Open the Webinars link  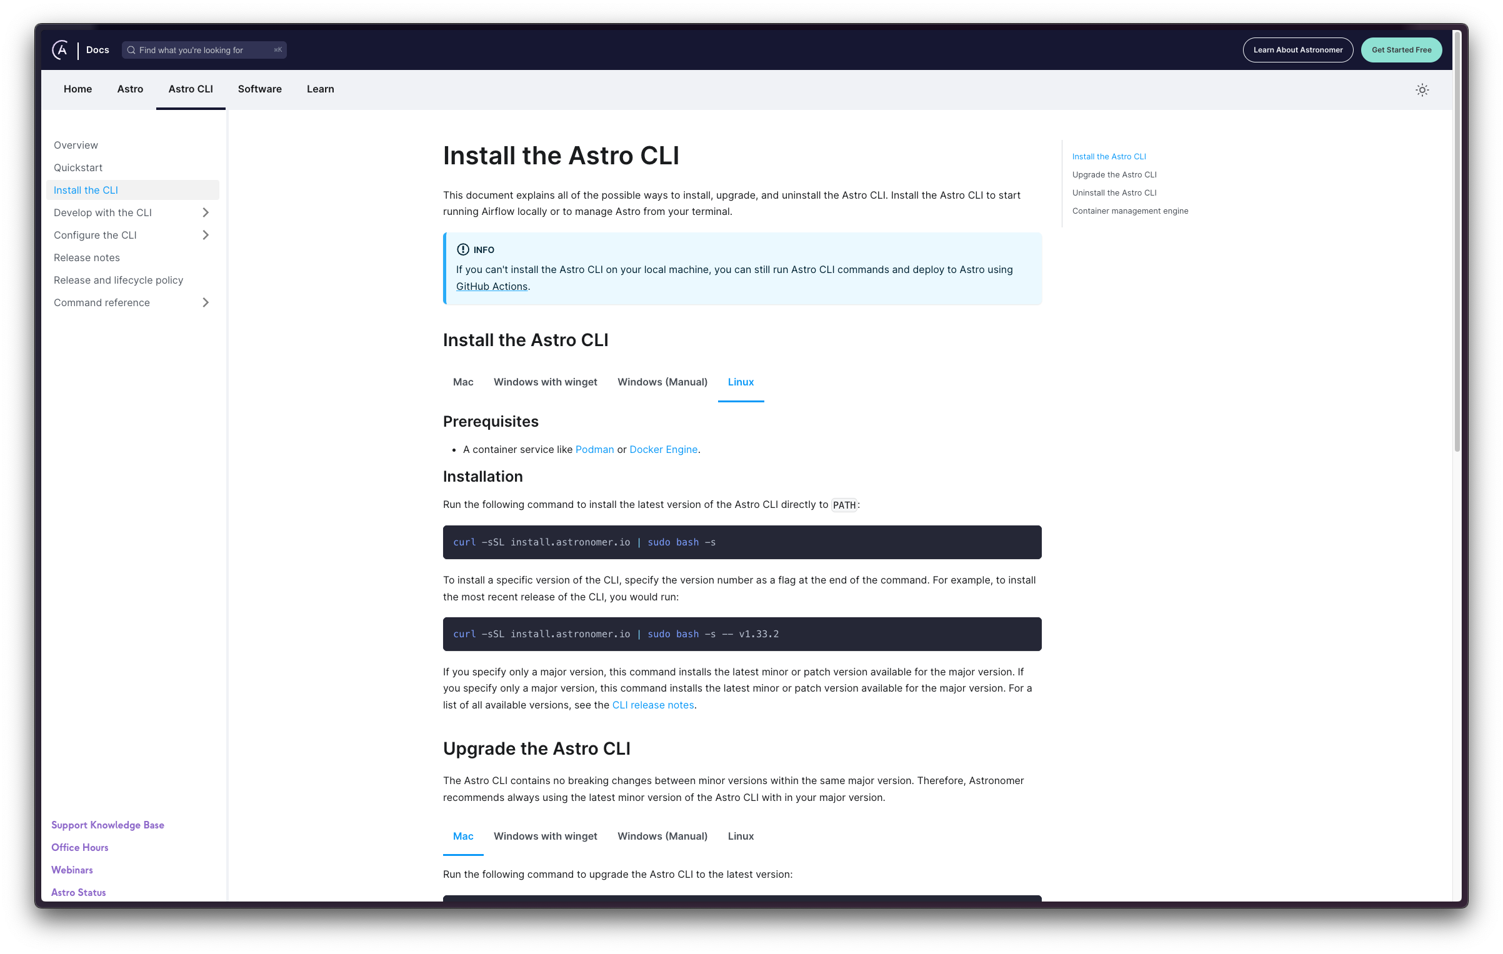pyautogui.click(x=72, y=870)
